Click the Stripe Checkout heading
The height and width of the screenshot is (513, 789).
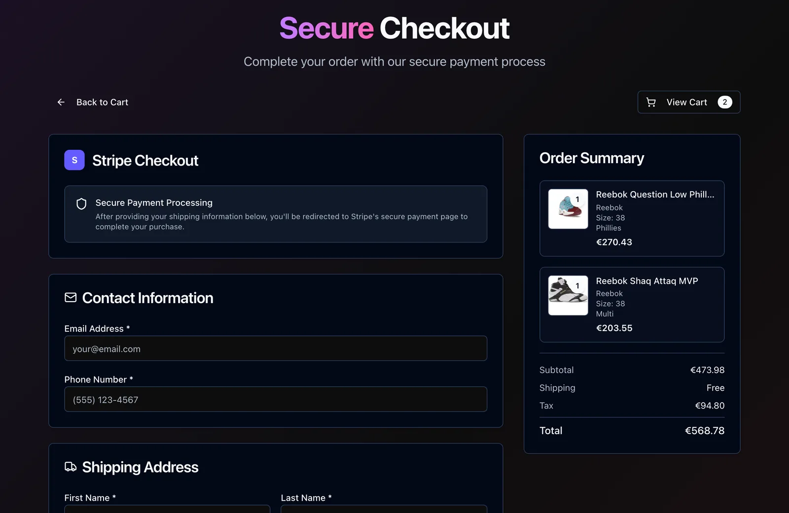[x=145, y=161]
